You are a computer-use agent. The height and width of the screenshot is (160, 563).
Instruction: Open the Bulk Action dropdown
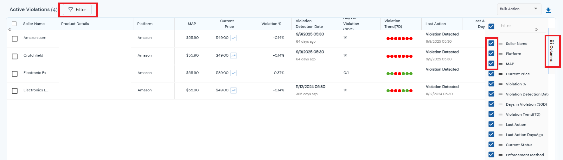(519, 9)
